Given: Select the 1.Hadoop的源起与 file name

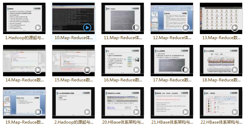Looking at the screenshot, I should click(x=24, y=38).
